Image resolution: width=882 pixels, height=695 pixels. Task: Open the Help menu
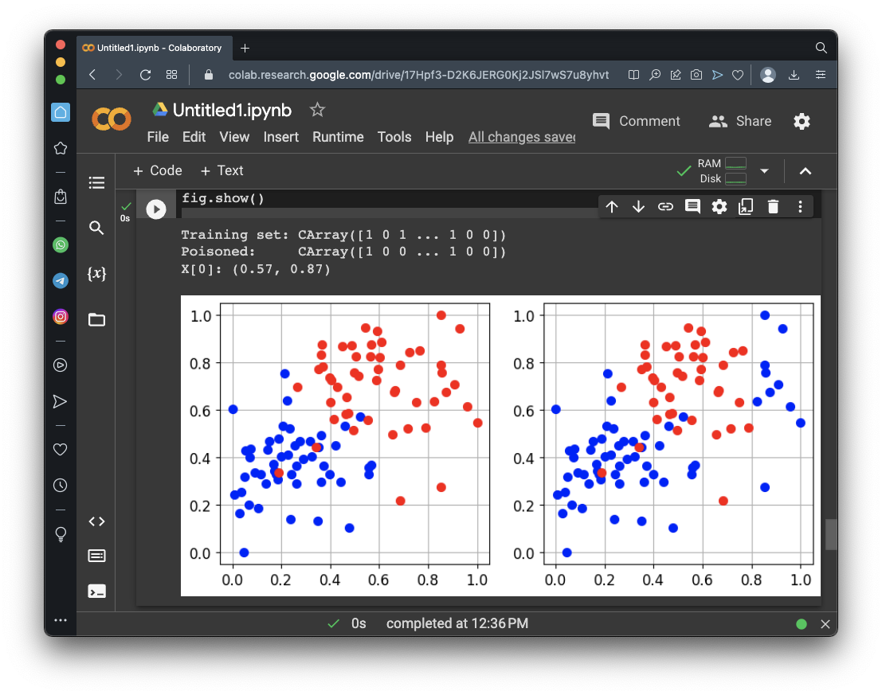click(x=439, y=137)
